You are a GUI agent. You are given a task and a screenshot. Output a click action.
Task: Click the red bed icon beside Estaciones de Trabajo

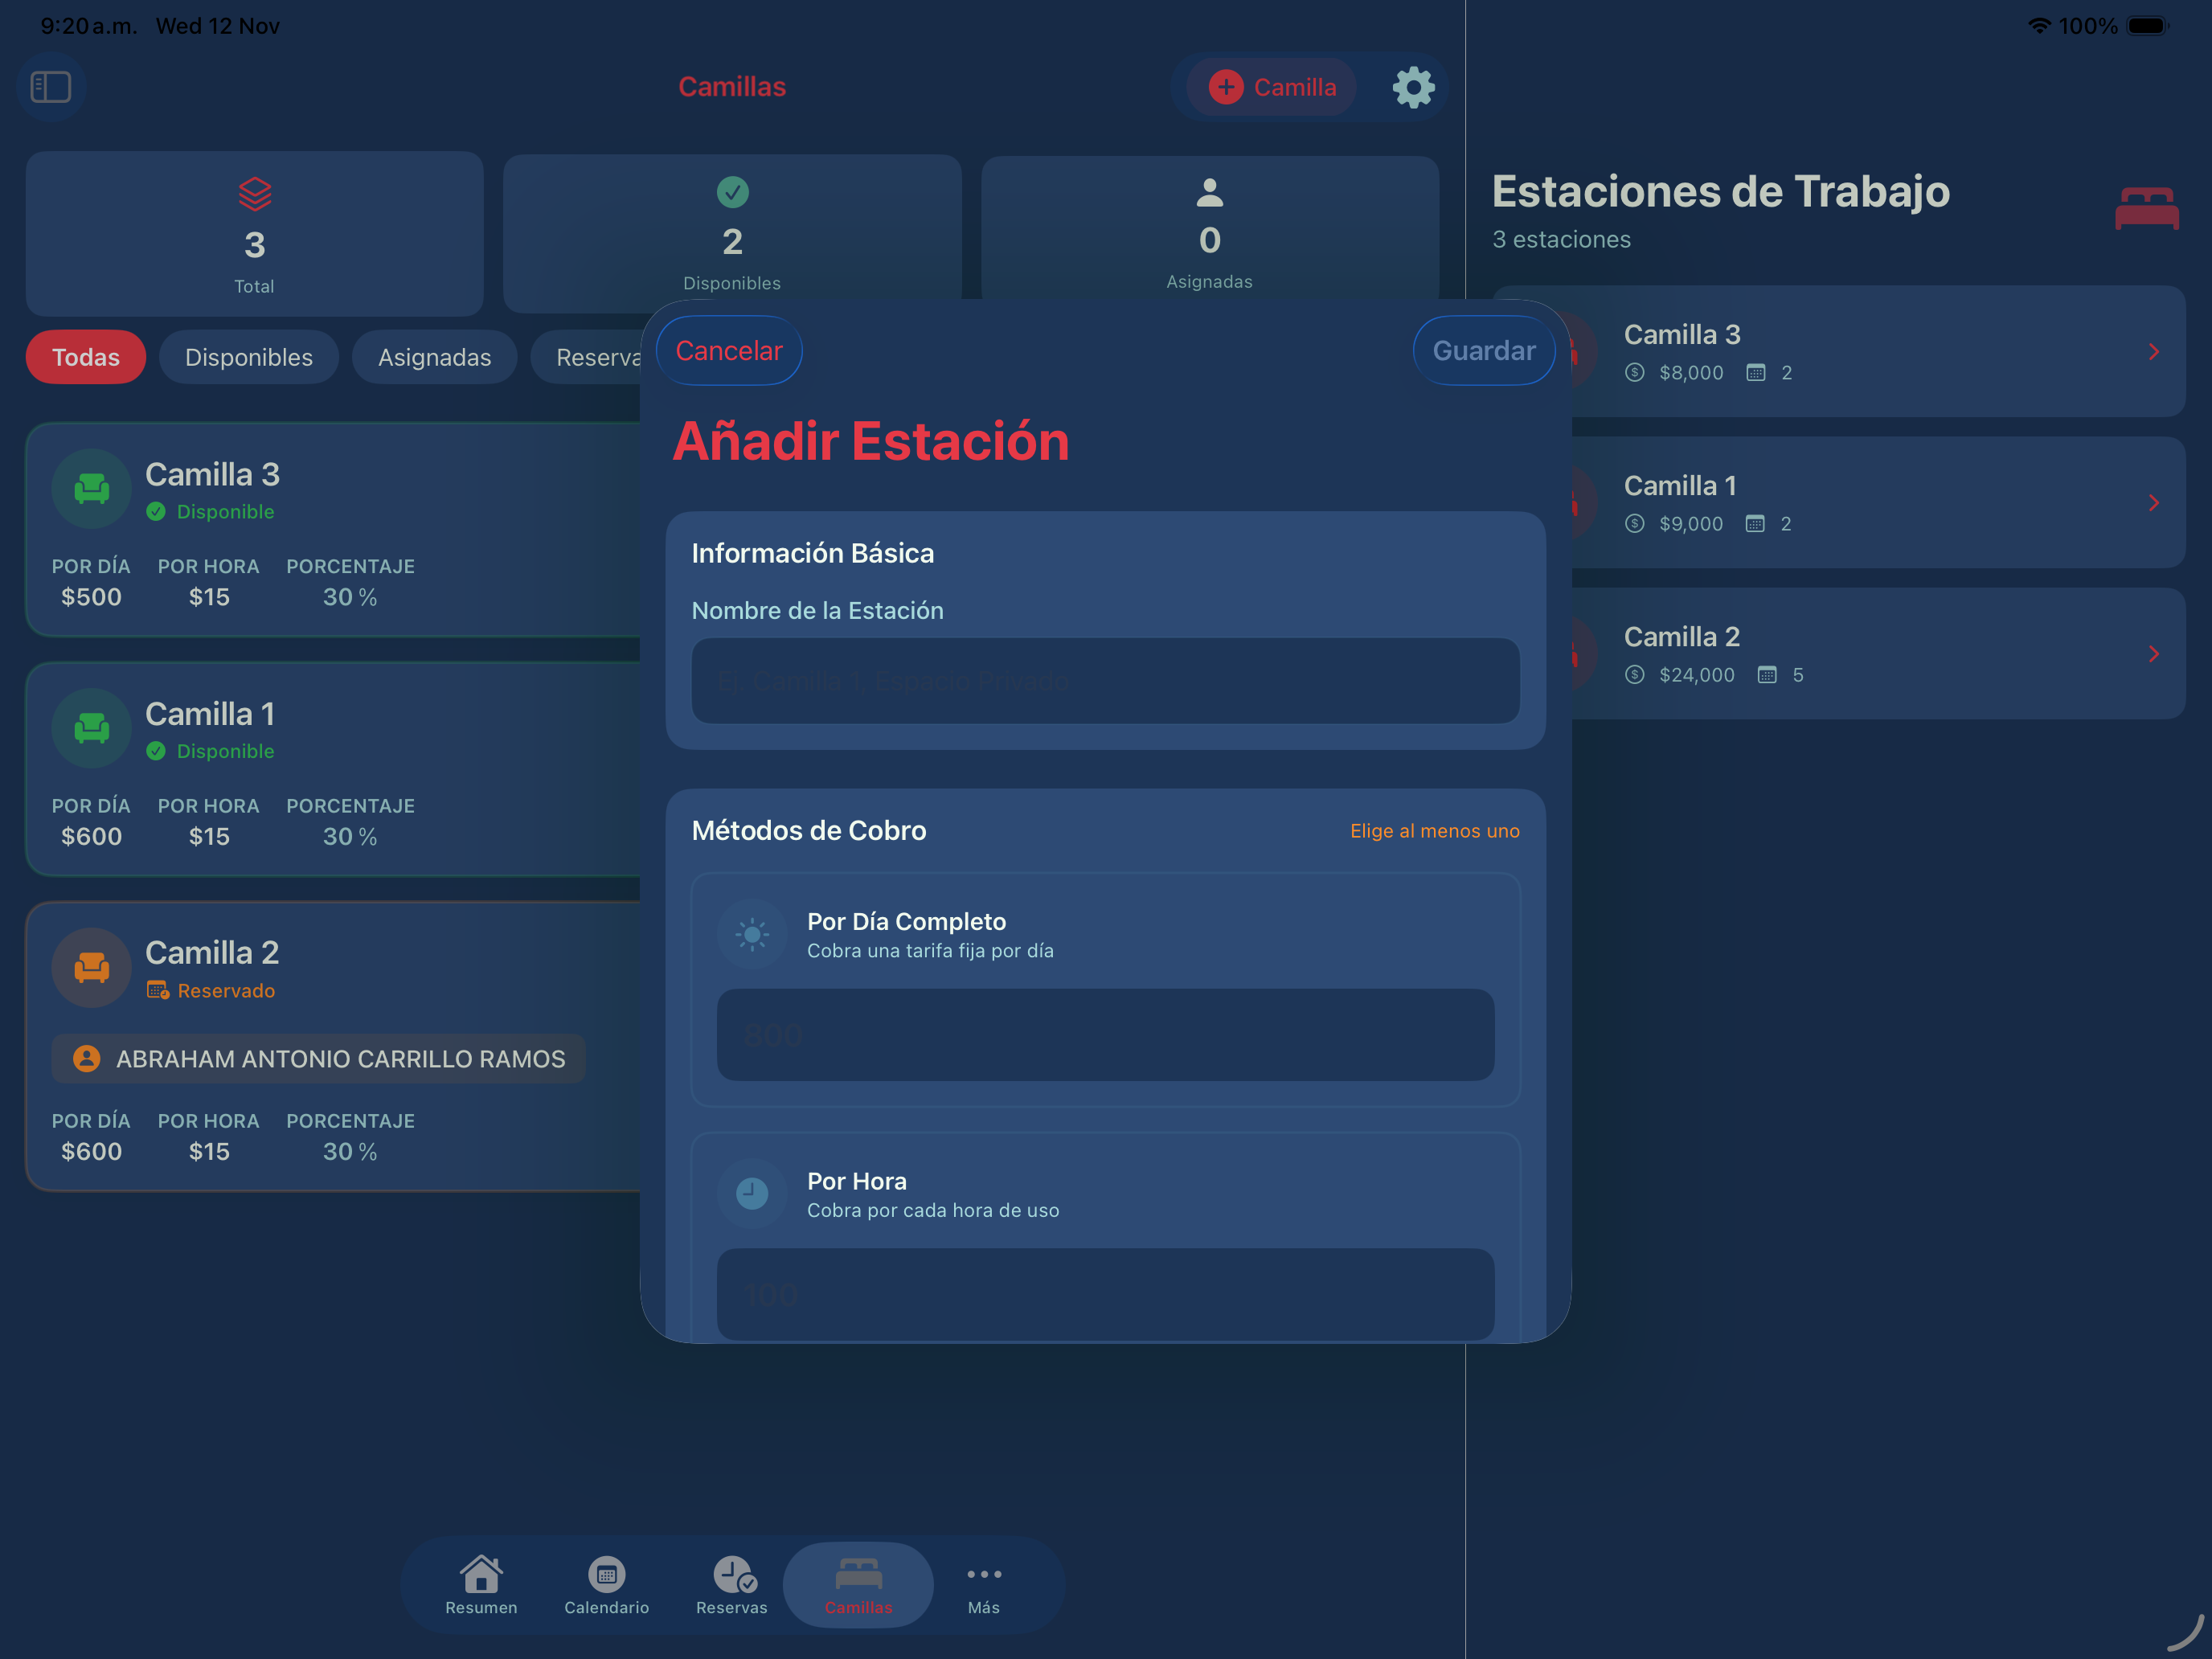(2146, 208)
